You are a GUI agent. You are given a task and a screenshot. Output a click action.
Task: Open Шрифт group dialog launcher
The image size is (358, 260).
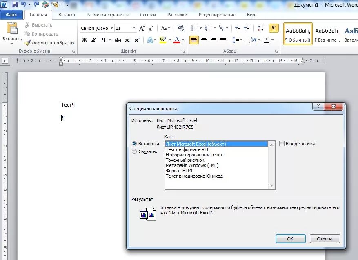pyautogui.click(x=183, y=51)
